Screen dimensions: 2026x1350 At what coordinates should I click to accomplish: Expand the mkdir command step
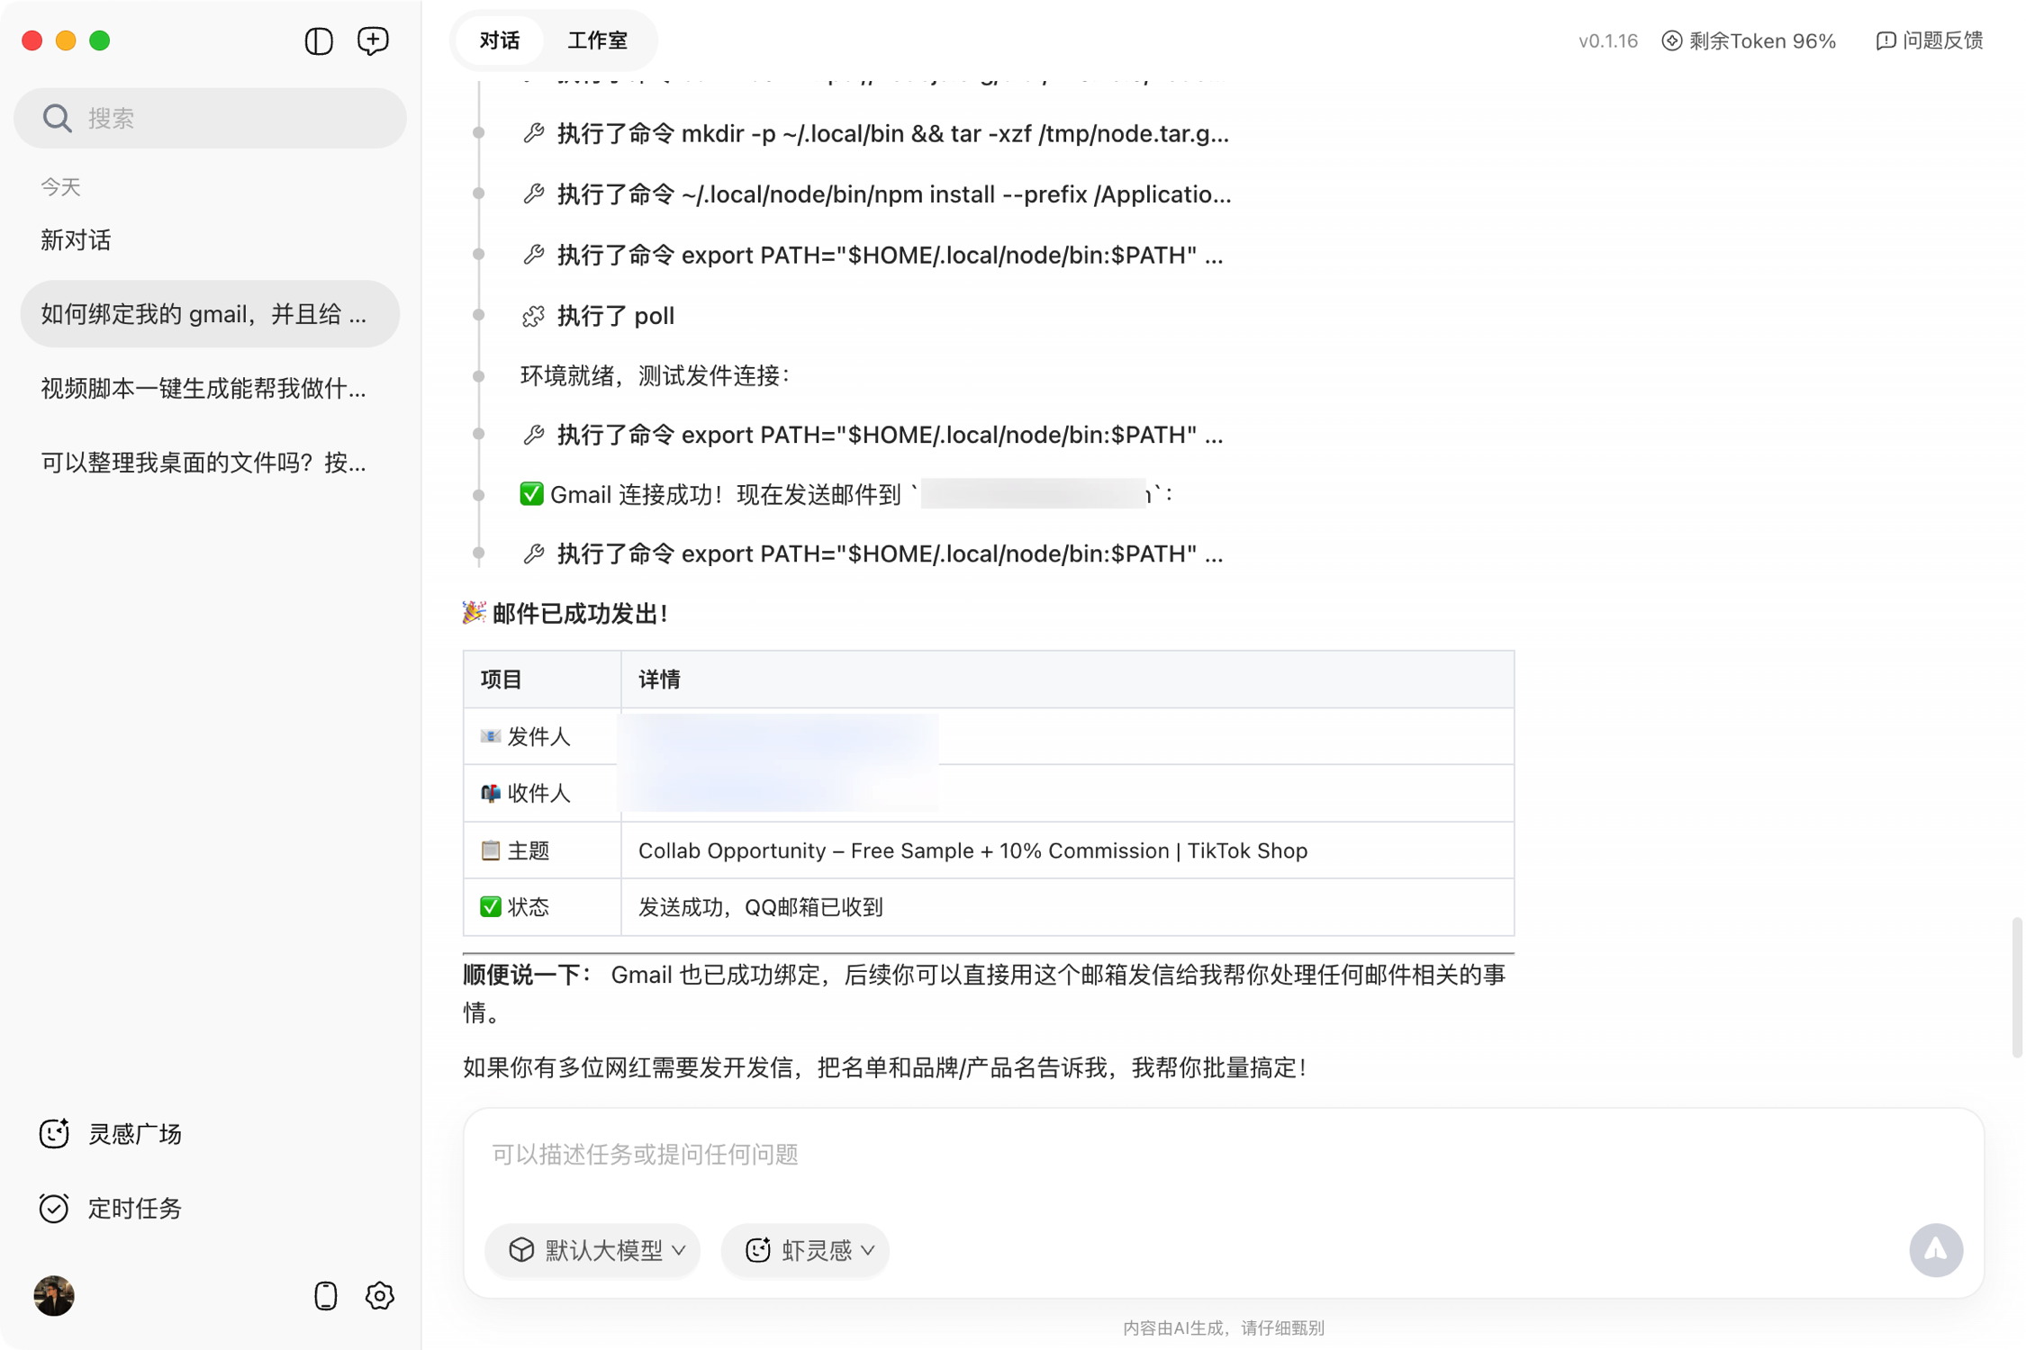click(x=891, y=134)
